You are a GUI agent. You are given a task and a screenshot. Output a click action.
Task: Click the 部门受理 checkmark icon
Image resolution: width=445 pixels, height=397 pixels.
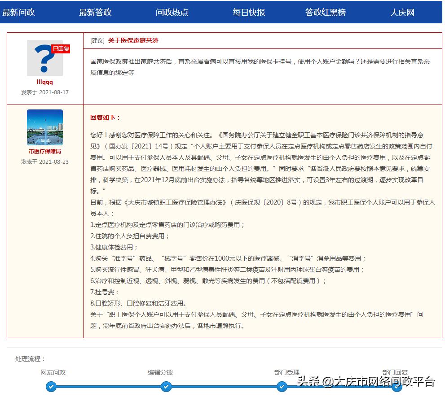[x=282, y=386]
